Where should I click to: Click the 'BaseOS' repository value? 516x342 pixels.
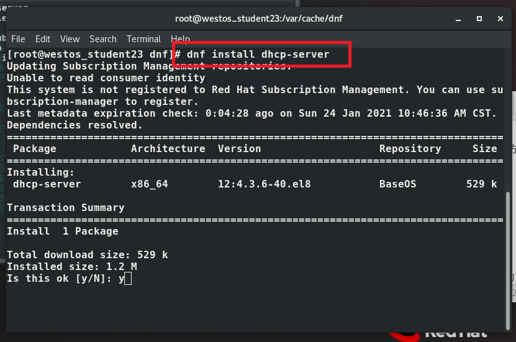pos(397,184)
